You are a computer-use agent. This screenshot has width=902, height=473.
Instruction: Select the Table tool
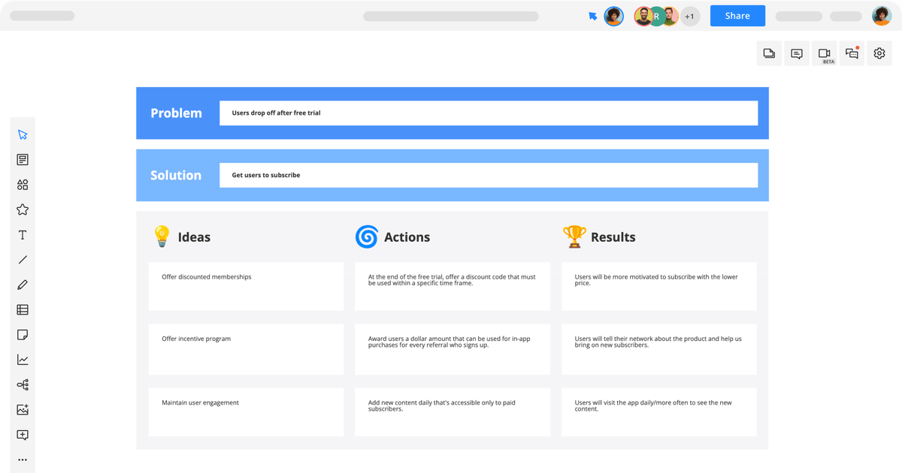click(23, 309)
